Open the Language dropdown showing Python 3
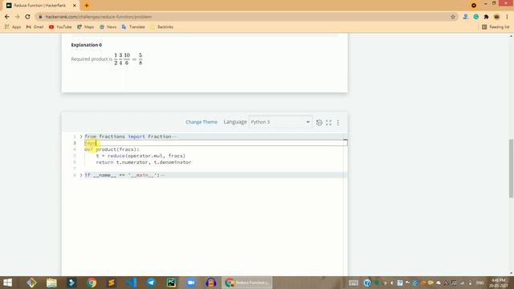This screenshot has width=514, height=289. 280,122
